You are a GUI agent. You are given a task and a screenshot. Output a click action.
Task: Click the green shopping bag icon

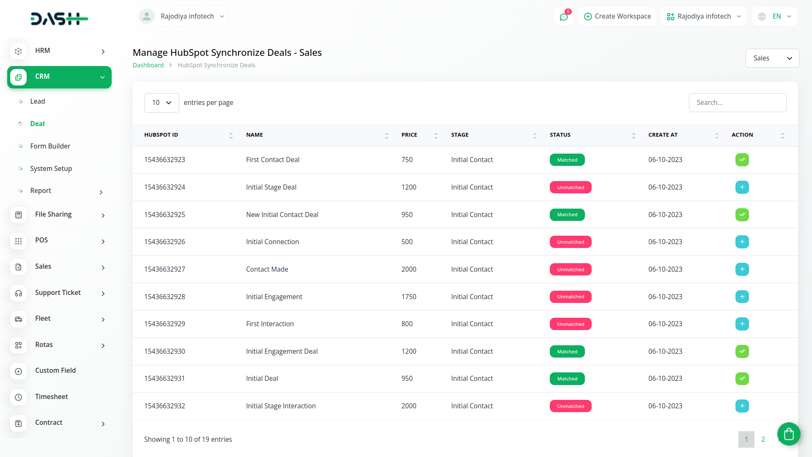pos(788,434)
